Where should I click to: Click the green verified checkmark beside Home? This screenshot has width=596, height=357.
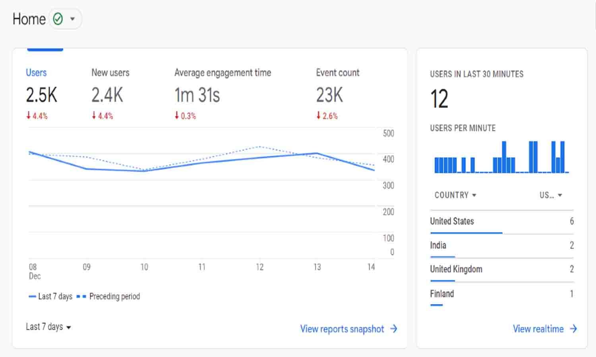point(58,19)
